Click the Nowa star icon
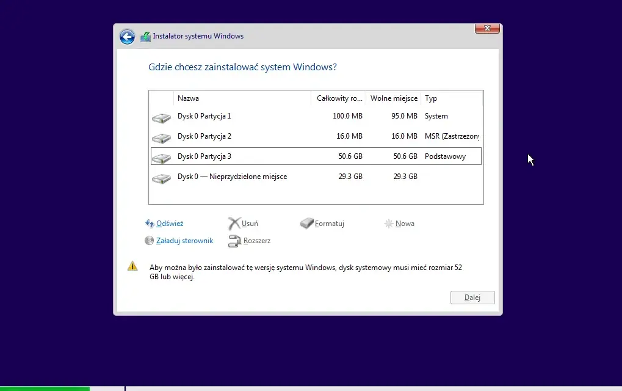The image size is (622, 391). coord(388,224)
